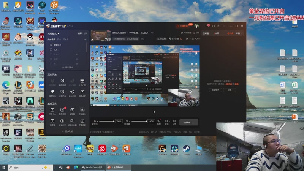The image size is (304, 171).
Task: Expand the 常规模式 mode dropdown
Action: click(54, 33)
